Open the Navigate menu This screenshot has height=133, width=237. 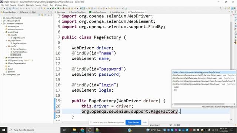pos(30,5)
